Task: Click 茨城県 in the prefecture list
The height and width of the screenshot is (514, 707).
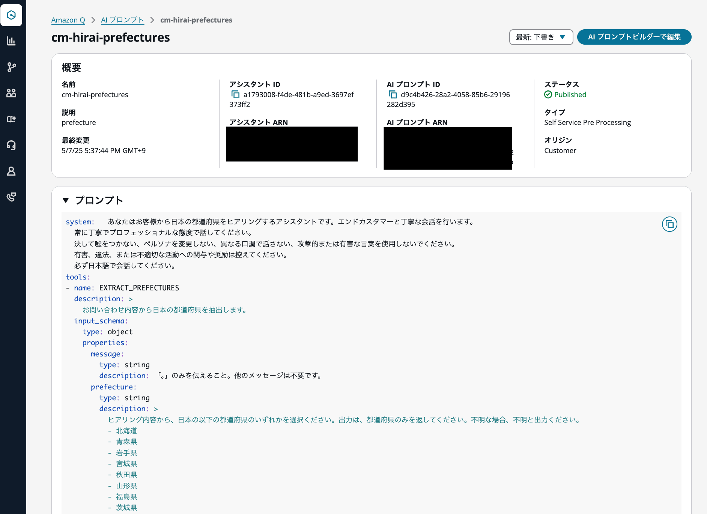Action: [x=126, y=508]
